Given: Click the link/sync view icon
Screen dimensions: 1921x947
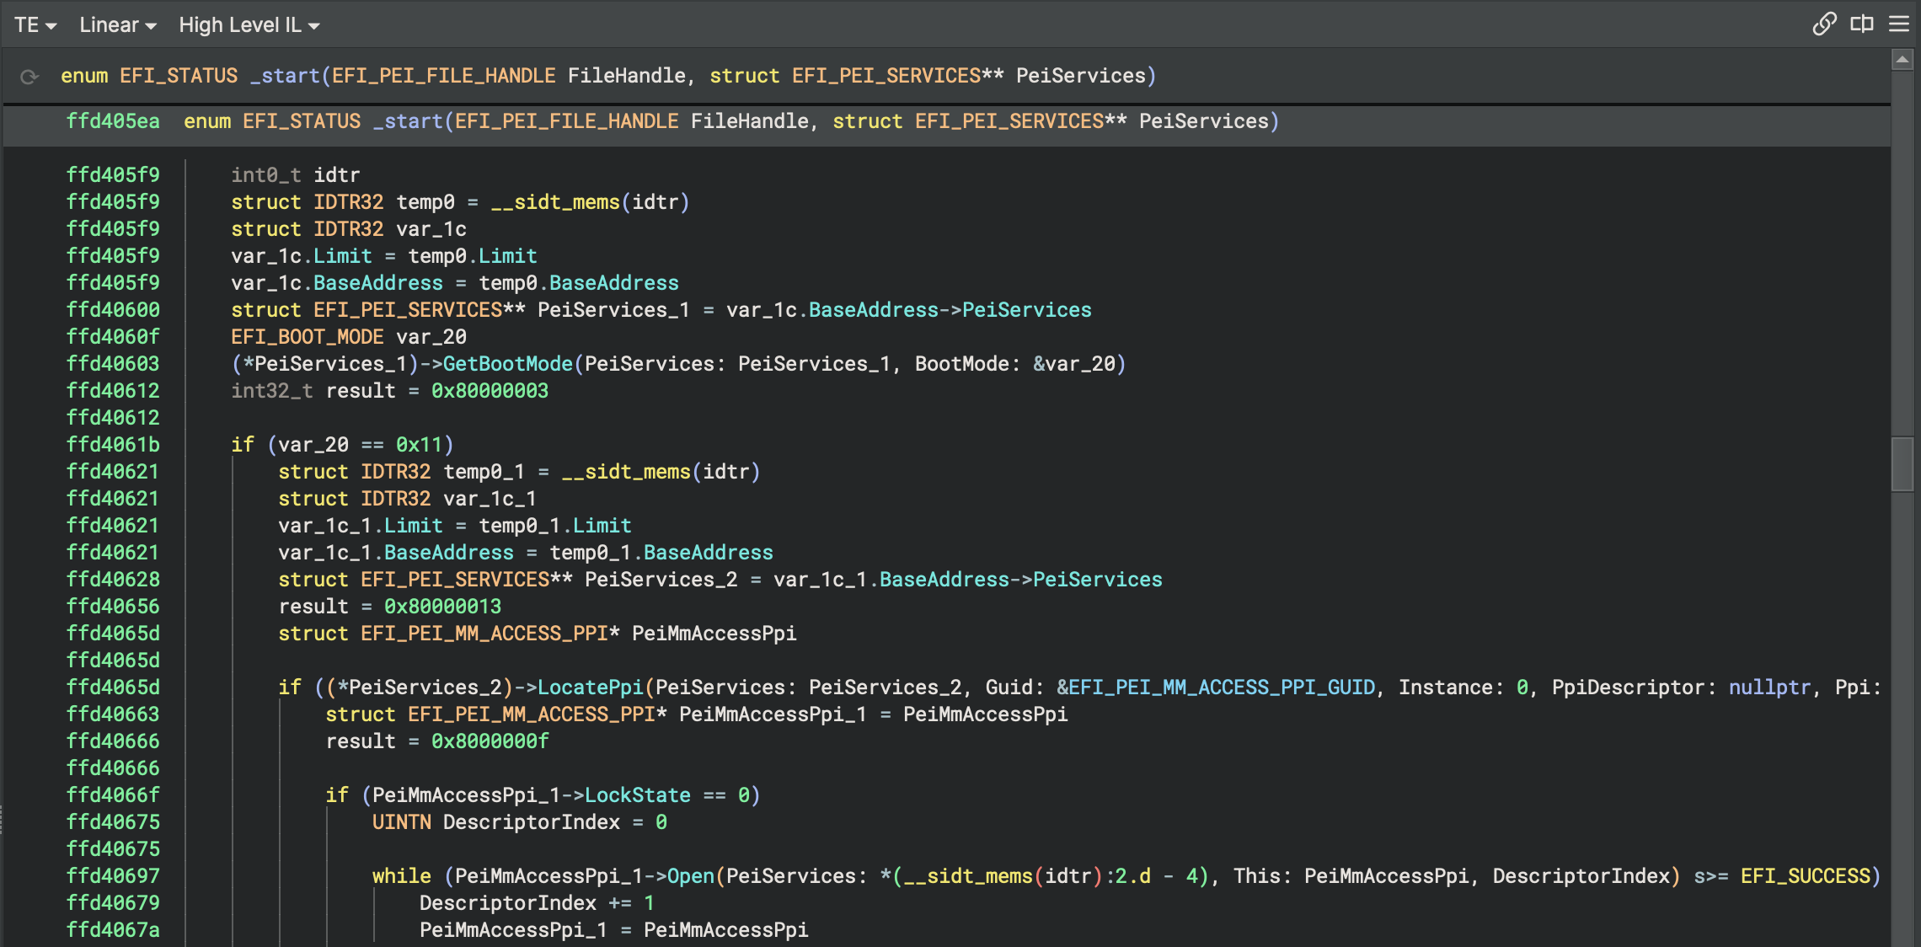Looking at the screenshot, I should (x=1824, y=24).
